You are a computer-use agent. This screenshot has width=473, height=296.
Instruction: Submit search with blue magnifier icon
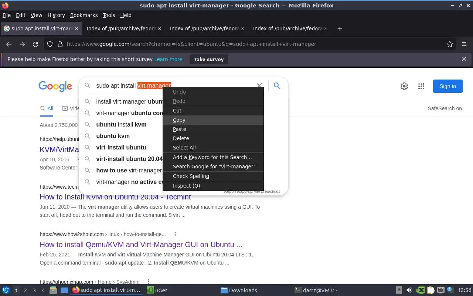[277, 86]
